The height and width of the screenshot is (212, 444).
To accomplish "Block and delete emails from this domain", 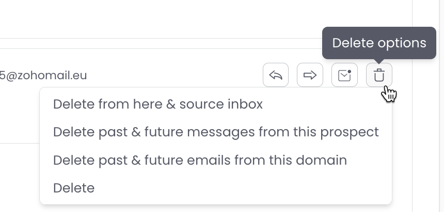I will click(200, 160).
